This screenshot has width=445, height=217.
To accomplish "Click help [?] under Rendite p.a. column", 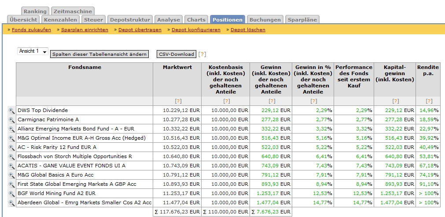I will (x=429, y=101).
